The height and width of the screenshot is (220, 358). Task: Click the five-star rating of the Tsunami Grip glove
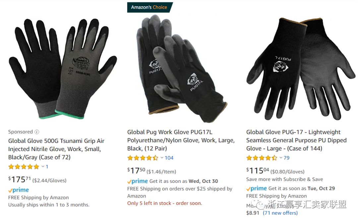click(24, 167)
